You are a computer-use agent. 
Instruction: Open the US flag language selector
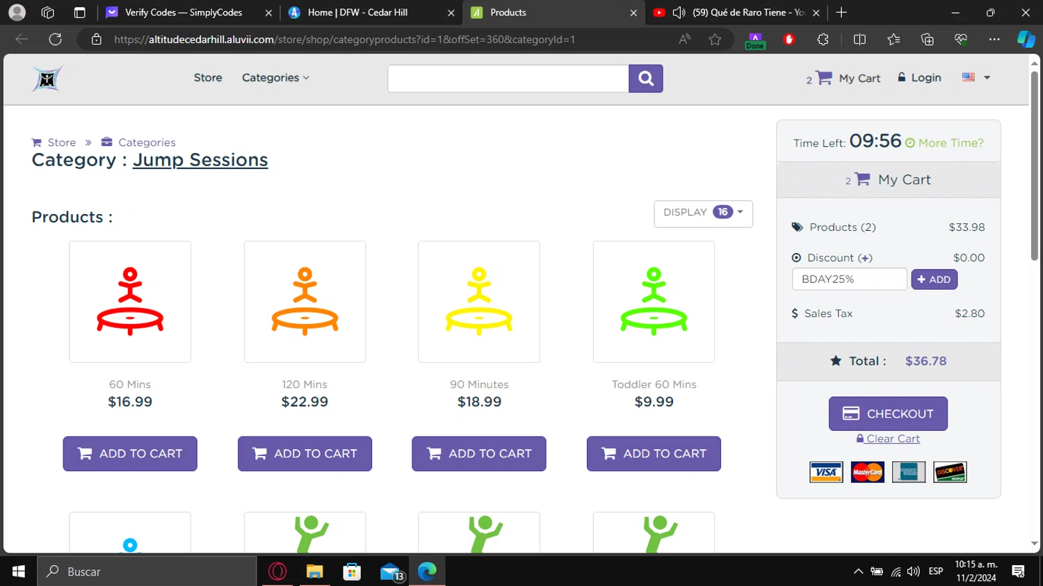click(976, 77)
